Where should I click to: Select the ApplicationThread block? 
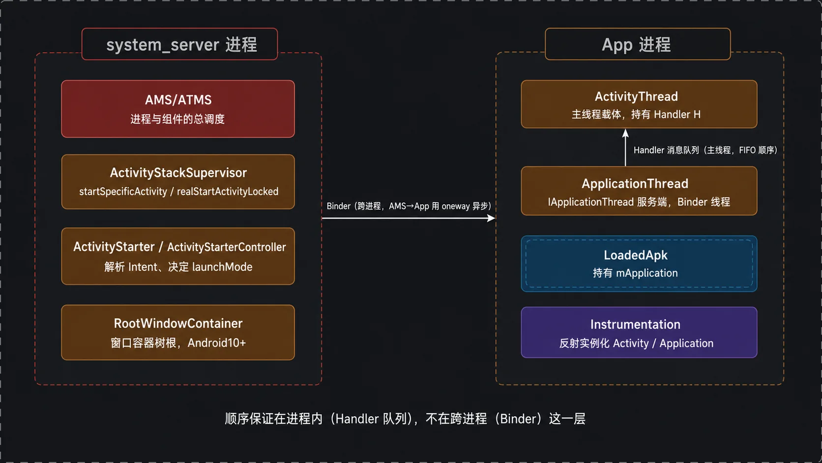(639, 191)
